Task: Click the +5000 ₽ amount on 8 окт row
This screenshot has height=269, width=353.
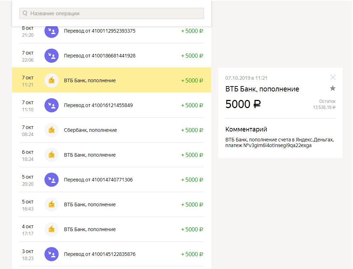Action: [192, 31]
